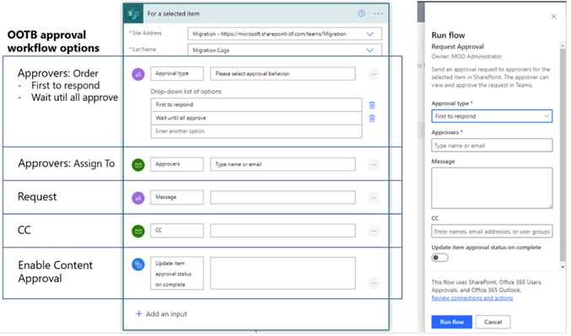
Task: Edit the Approvers name field in designer
Action: 177,164
